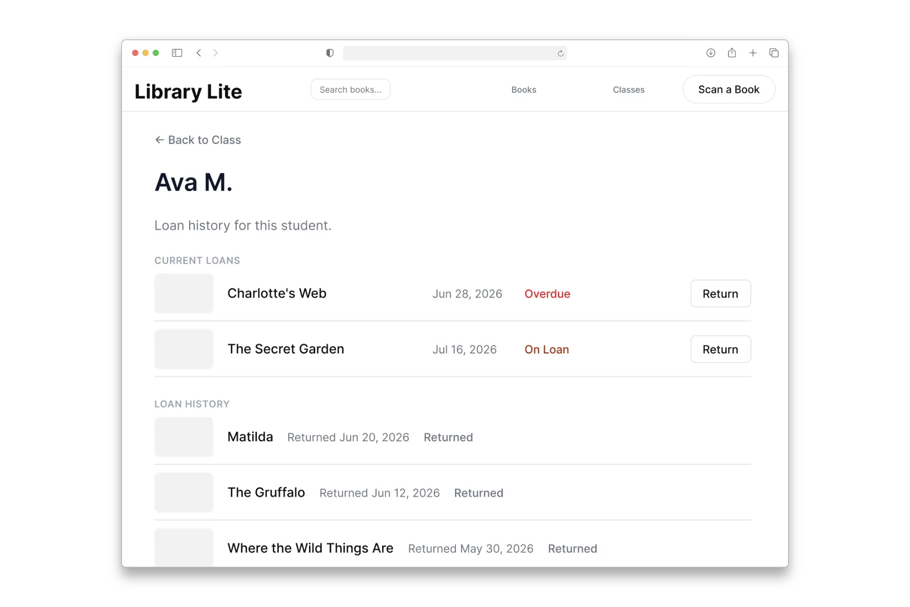Click the share icon in toolbar
The width and height of the screenshot is (910, 607).
[732, 53]
